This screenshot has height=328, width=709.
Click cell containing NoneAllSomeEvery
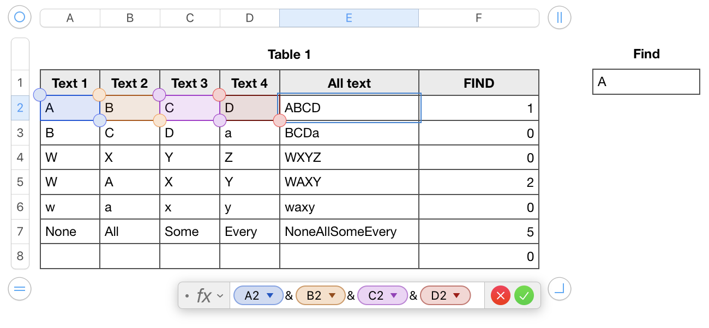tap(340, 232)
